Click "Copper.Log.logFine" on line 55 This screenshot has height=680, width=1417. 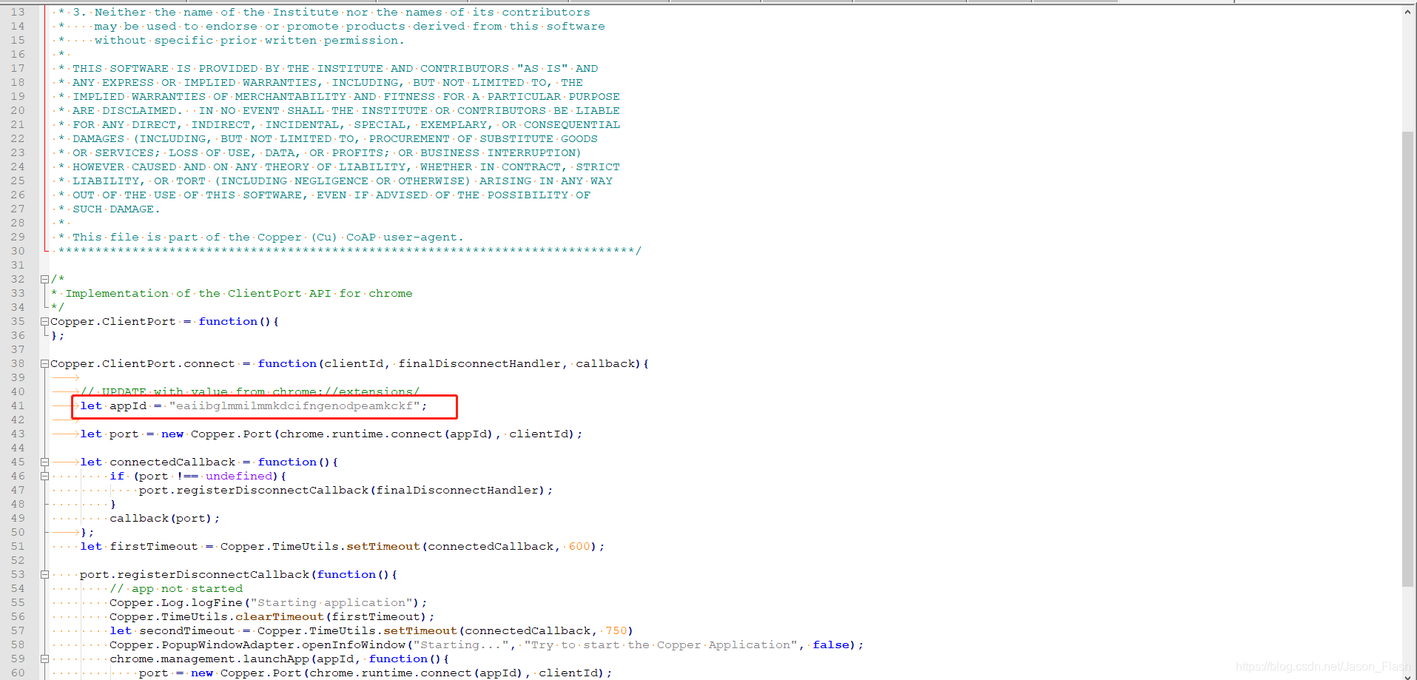pyautogui.click(x=176, y=603)
